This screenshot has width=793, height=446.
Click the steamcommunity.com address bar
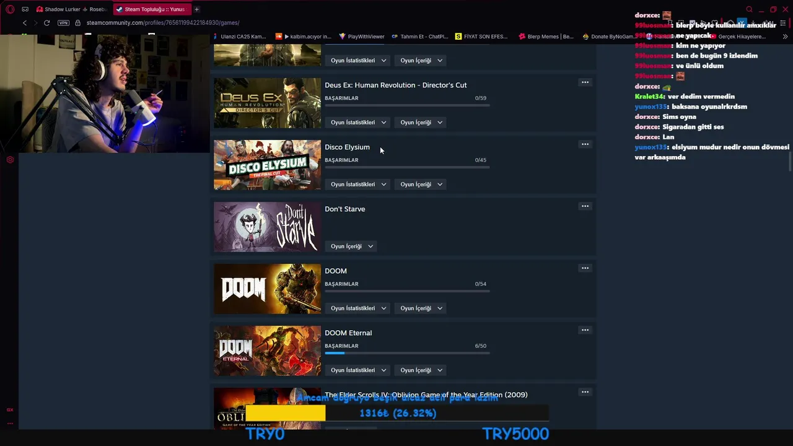click(x=162, y=23)
